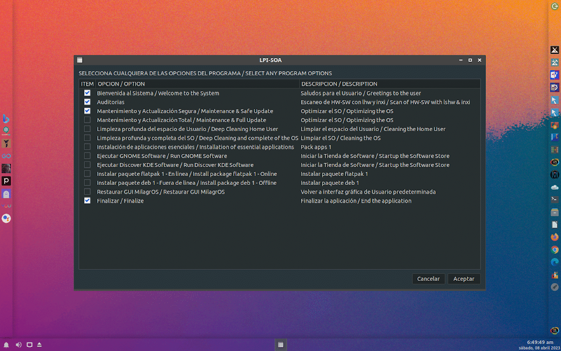Launch ChatGPT icon in left dock
The width and height of the screenshot is (561, 351).
coord(6,131)
